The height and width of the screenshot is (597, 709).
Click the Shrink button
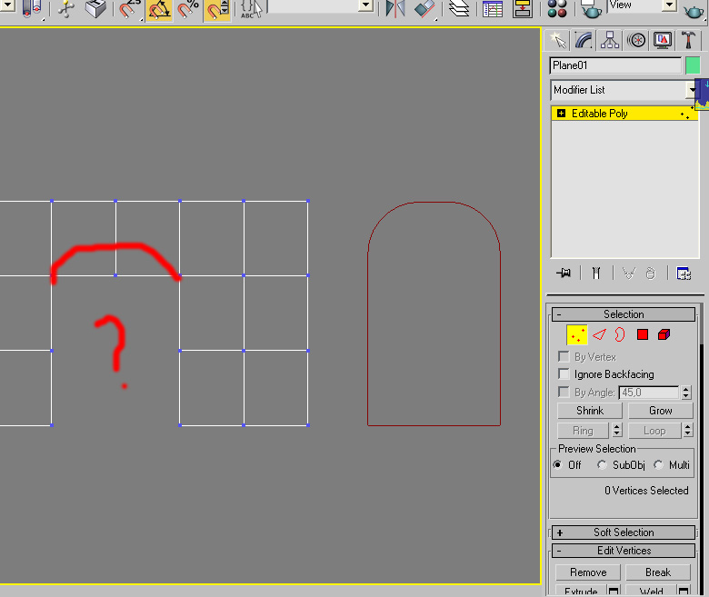point(590,411)
